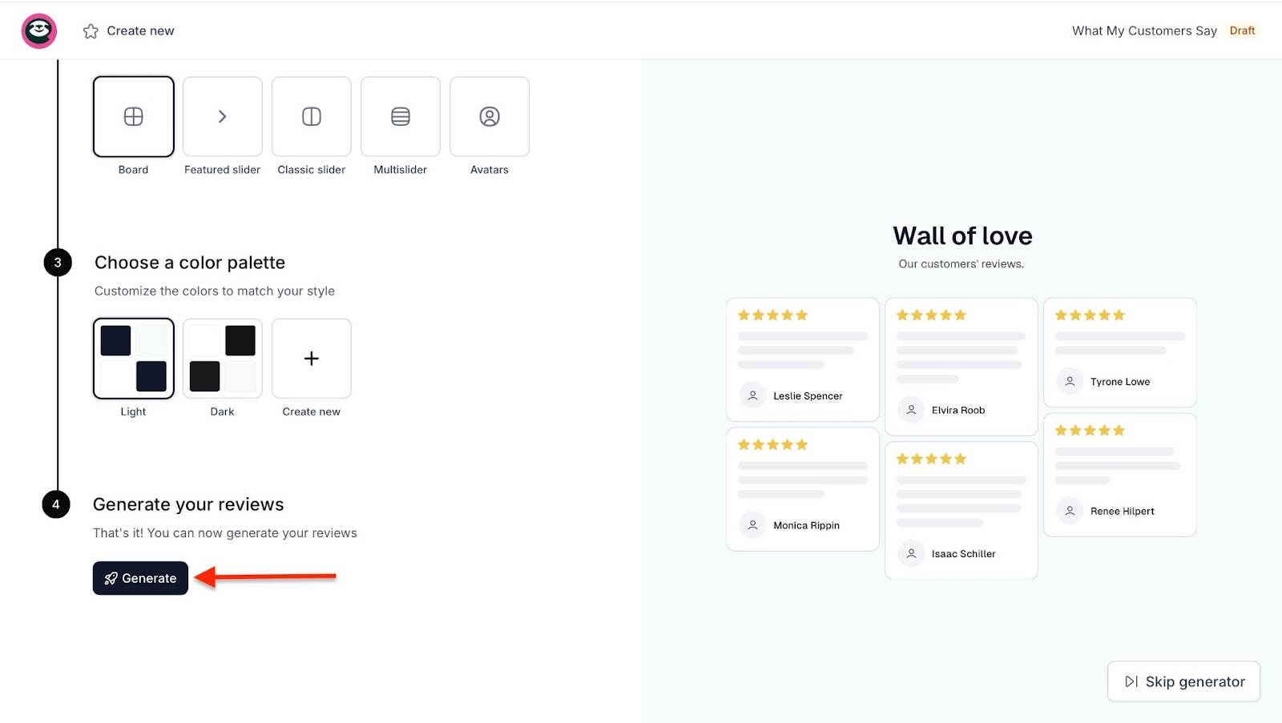Click Skip generator
The width and height of the screenshot is (1282, 723).
(1184, 681)
